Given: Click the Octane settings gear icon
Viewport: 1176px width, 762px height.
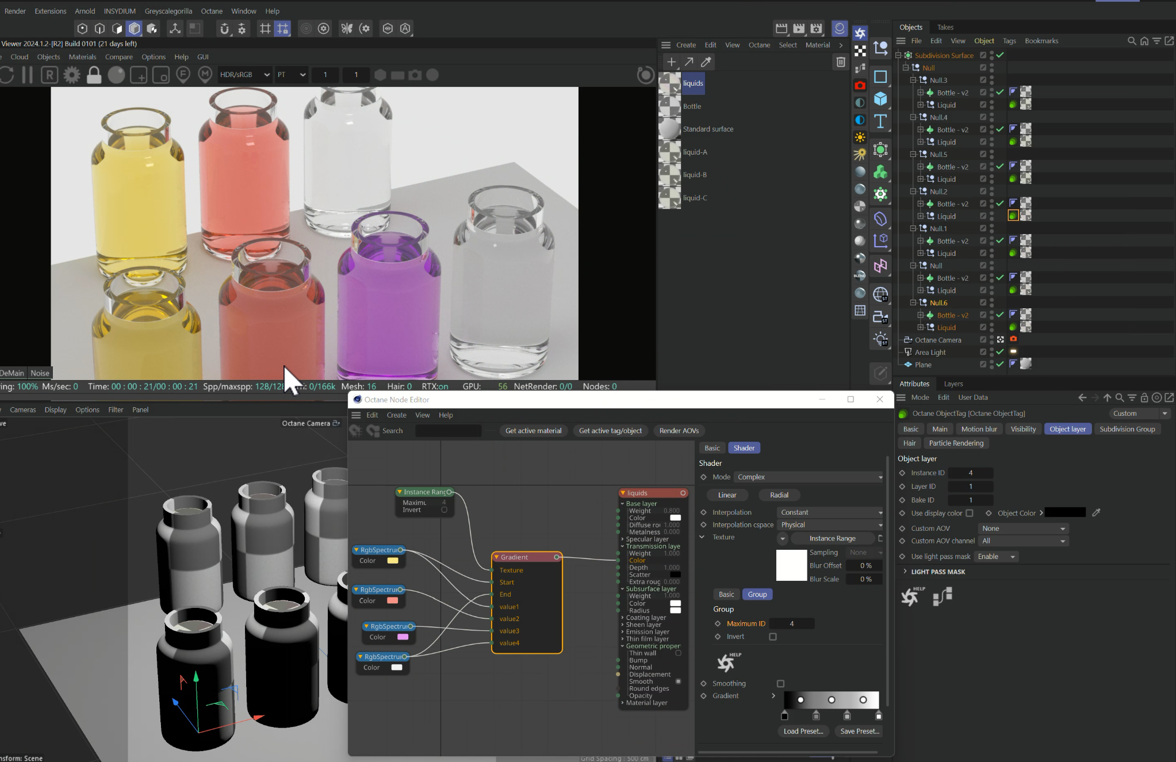Looking at the screenshot, I should point(72,75).
